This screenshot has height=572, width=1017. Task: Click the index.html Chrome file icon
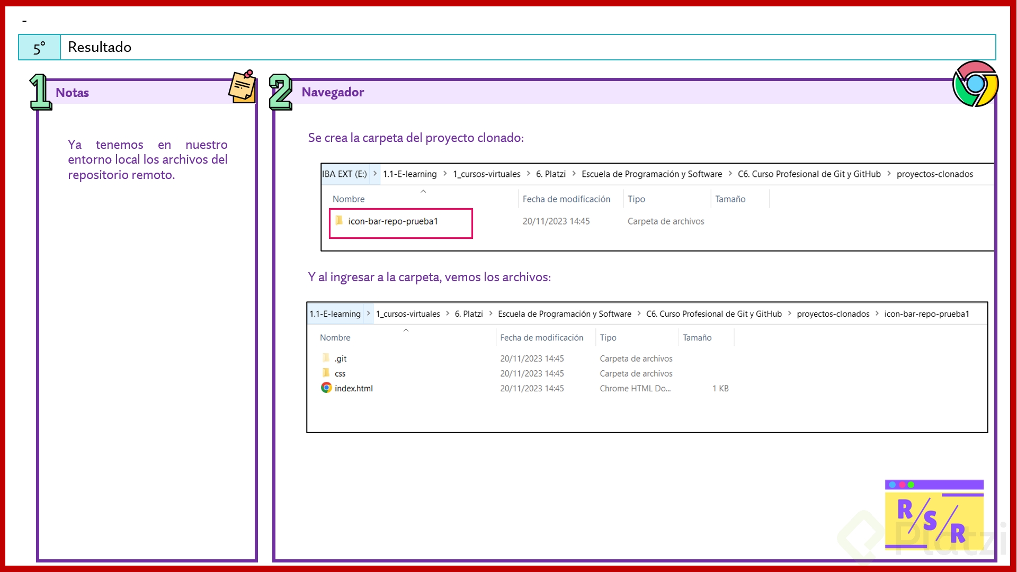(326, 388)
